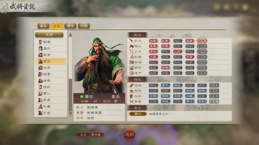Screen dimensions: 259x145
Task: Click the 軍事 crossed swords icon
Action: pos(132,102)
